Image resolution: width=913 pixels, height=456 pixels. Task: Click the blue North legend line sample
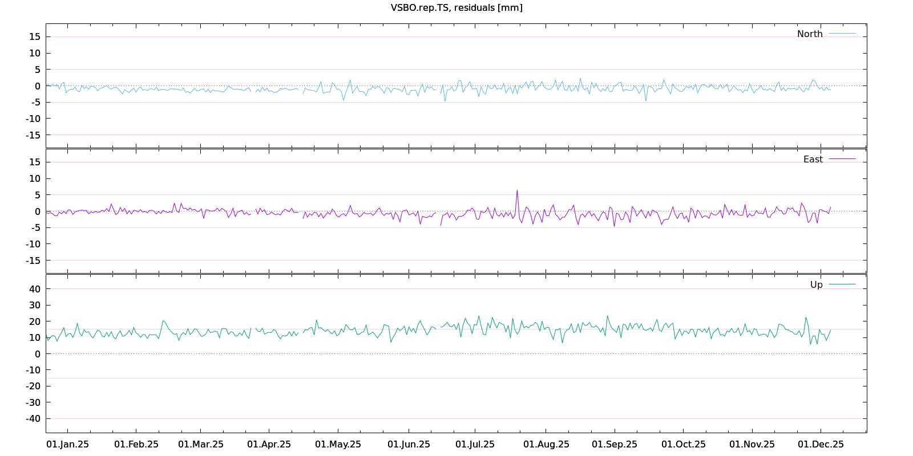pos(842,34)
